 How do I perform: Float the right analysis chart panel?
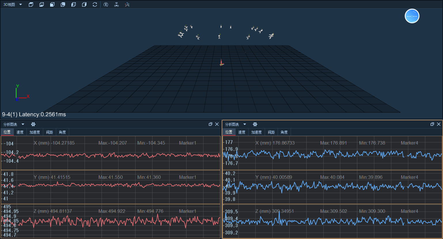point(432,124)
